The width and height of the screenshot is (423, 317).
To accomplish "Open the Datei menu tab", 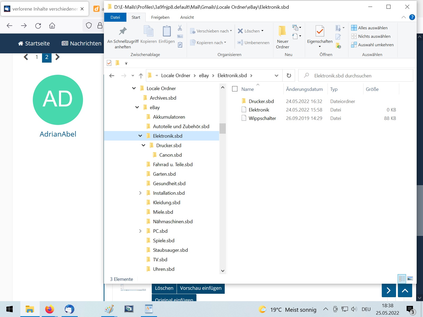I will (115, 17).
